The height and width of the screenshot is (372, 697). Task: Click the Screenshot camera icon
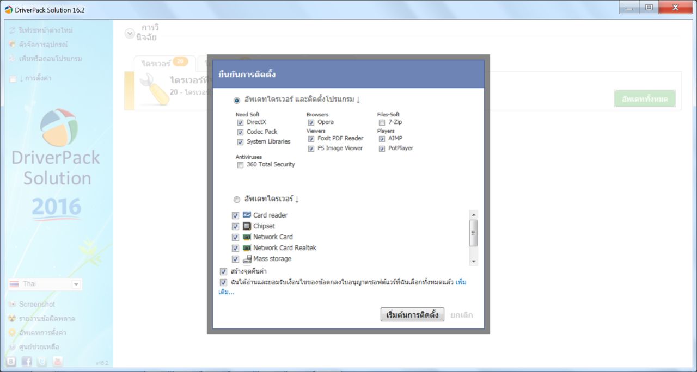click(12, 304)
